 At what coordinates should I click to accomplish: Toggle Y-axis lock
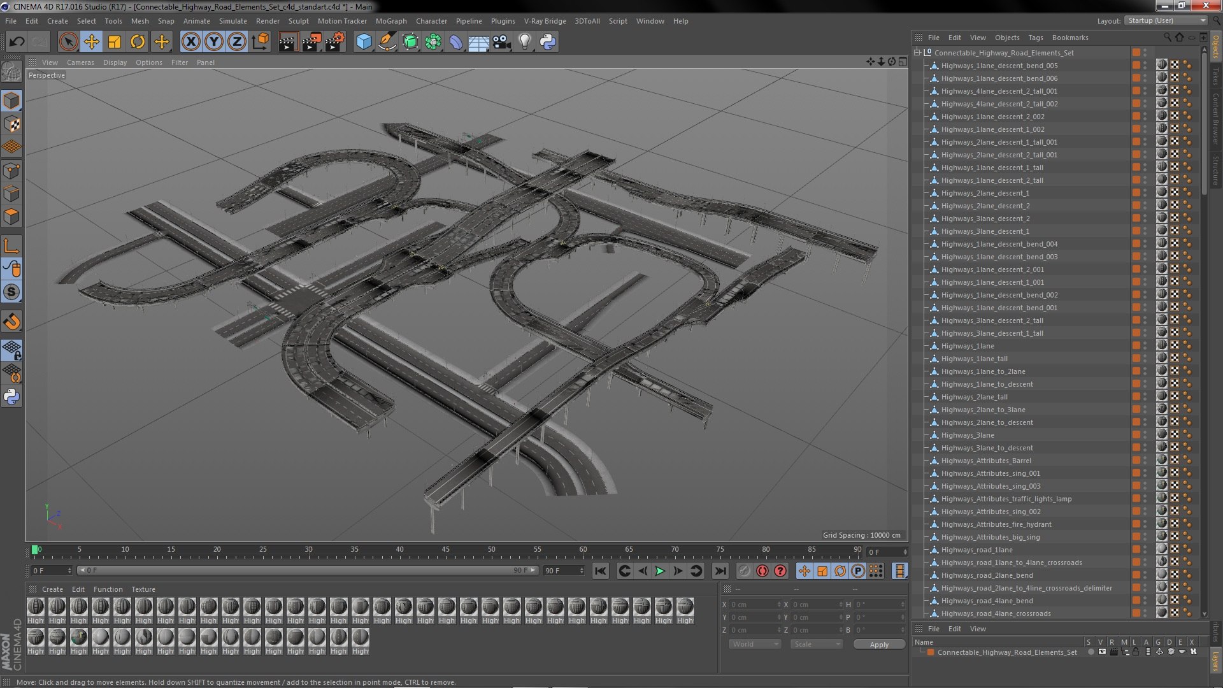click(214, 42)
